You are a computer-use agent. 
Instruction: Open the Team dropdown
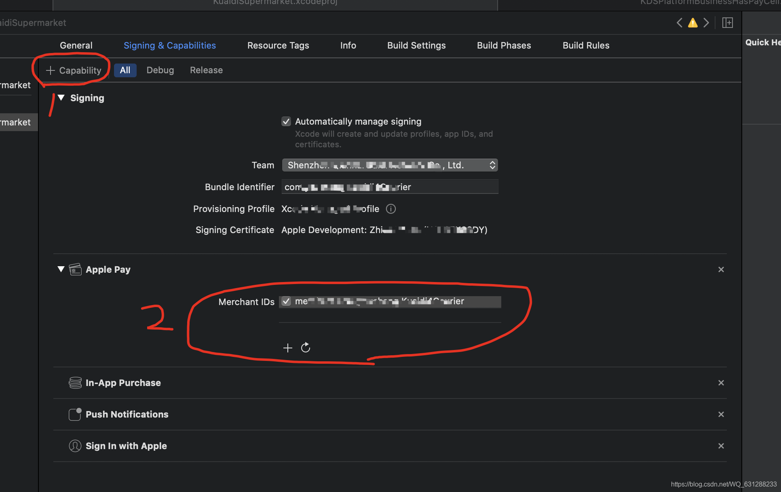pos(390,165)
